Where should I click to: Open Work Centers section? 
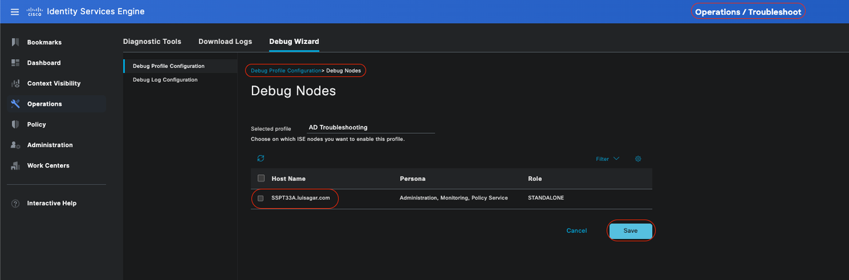(48, 166)
